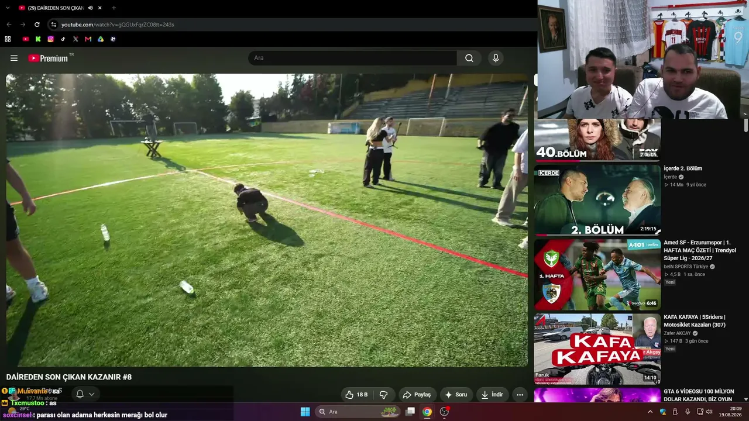The width and height of the screenshot is (749, 421).
Task: Open the Gmail bookmark
Action: 88,39
